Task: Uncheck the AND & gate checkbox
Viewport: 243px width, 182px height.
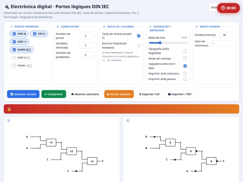Action: tap(14, 34)
